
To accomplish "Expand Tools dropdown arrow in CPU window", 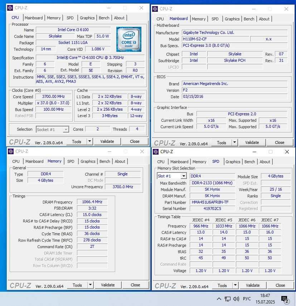I will pyautogui.click(x=89, y=141).
